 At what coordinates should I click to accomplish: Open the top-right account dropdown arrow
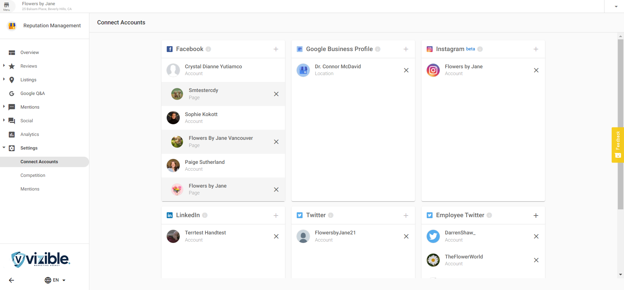click(616, 7)
